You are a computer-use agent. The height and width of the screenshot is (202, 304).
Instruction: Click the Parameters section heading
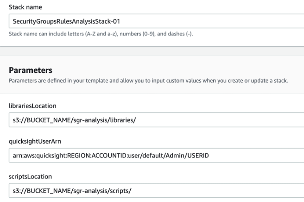pyautogui.click(x=31, y=70)
